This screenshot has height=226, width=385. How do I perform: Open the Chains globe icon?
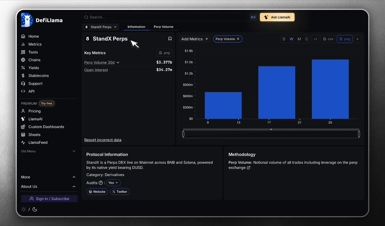(x=23, y=60)
